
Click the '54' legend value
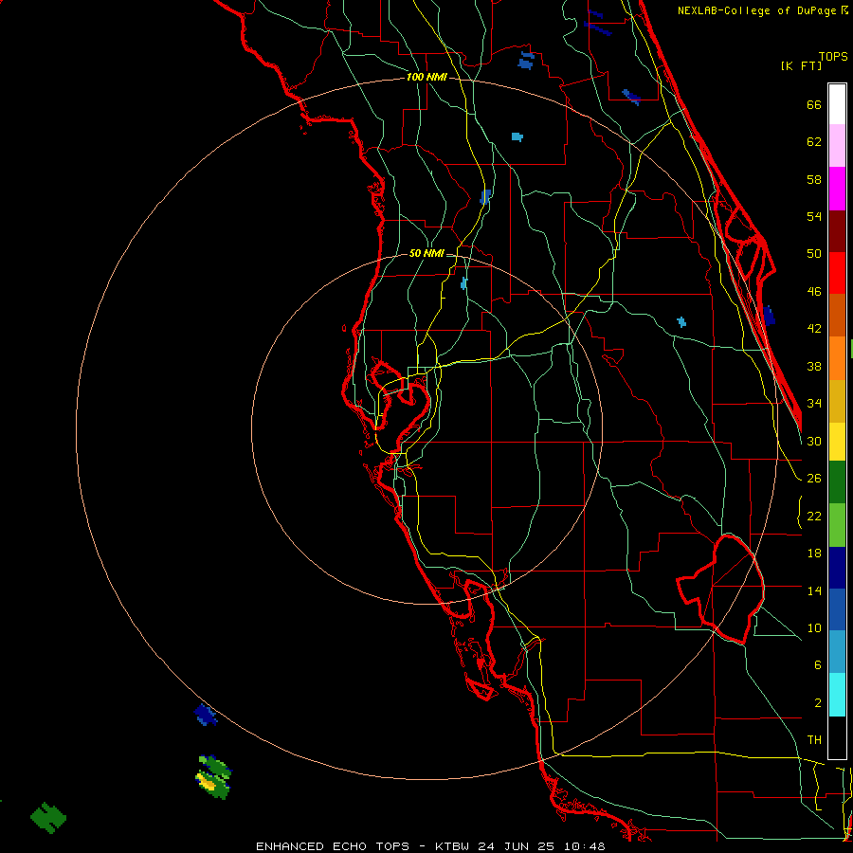[x=814, y=216]
